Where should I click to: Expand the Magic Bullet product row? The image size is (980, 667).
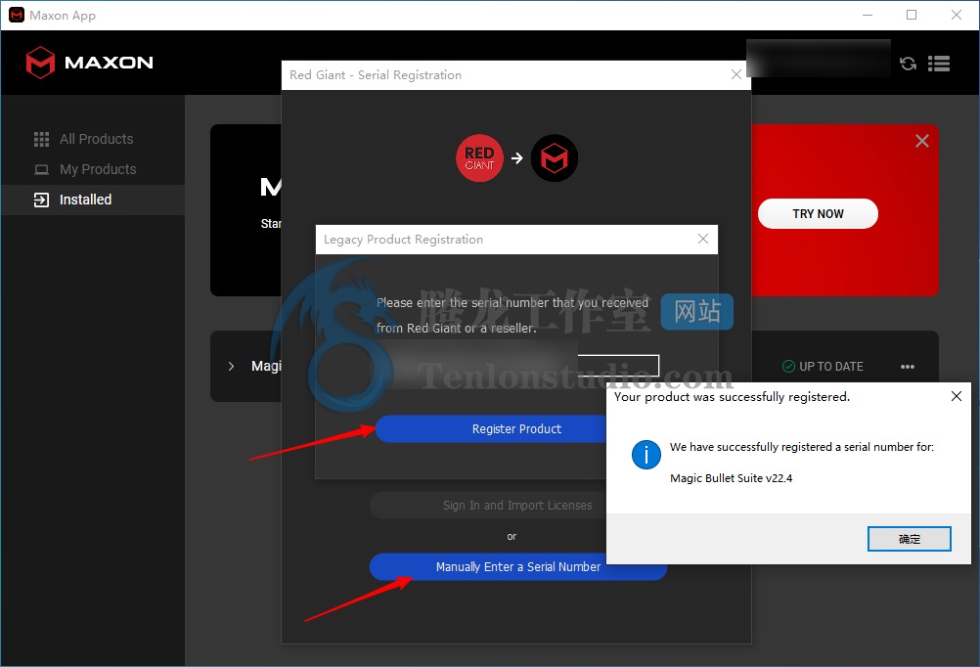tap(231, 367)
